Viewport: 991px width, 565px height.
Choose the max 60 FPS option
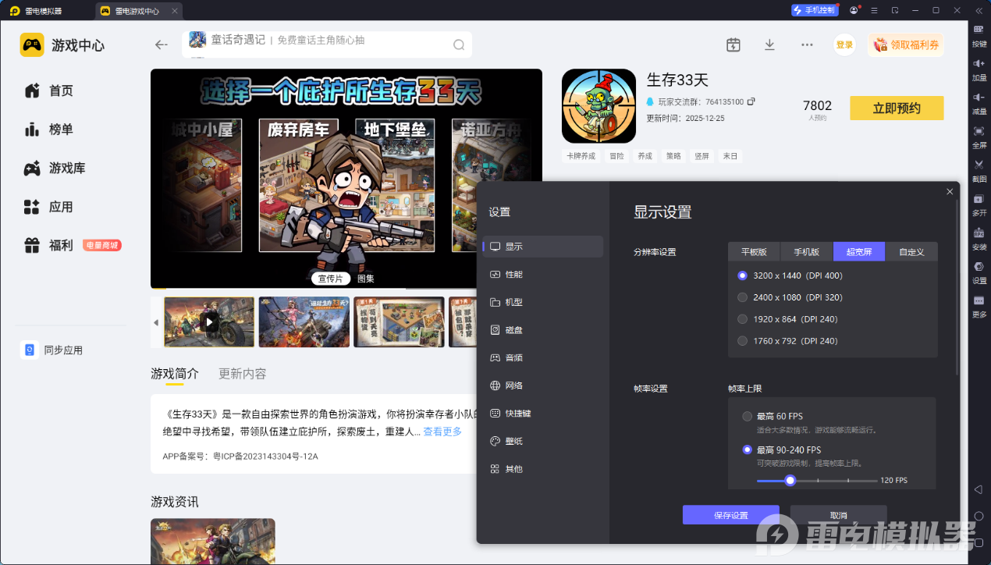pyautogui.click(x=748, y=416)
